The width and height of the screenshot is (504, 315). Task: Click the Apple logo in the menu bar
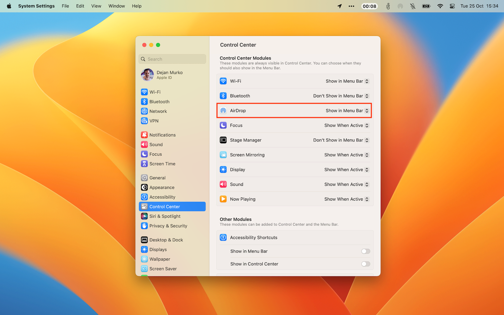click(9, 6)
